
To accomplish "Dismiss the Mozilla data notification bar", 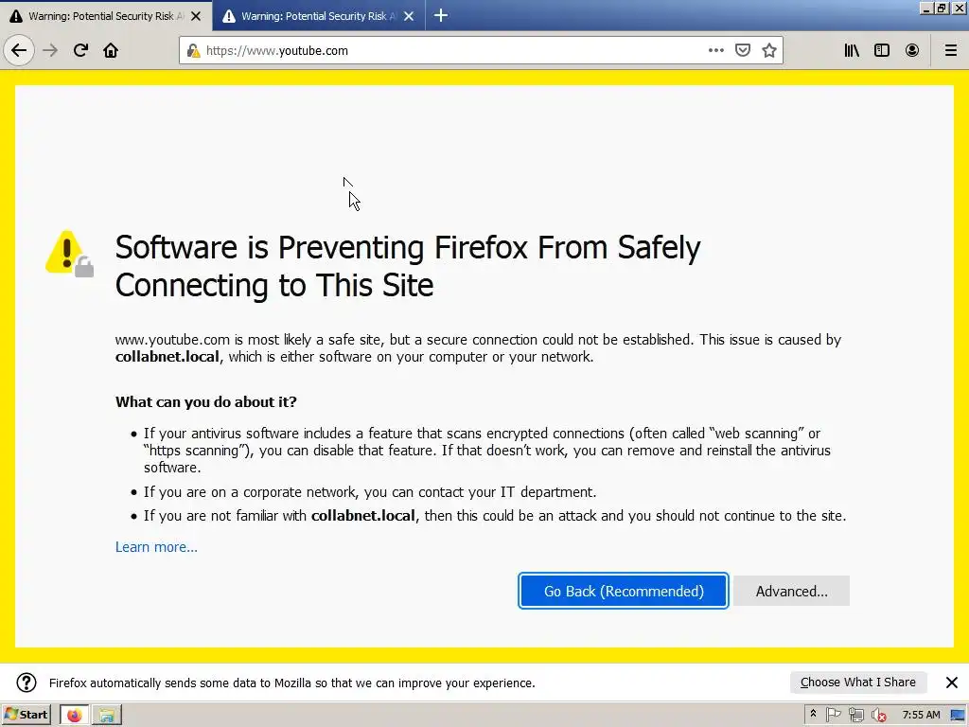I will pyautogui.click(x=952, y=683).
